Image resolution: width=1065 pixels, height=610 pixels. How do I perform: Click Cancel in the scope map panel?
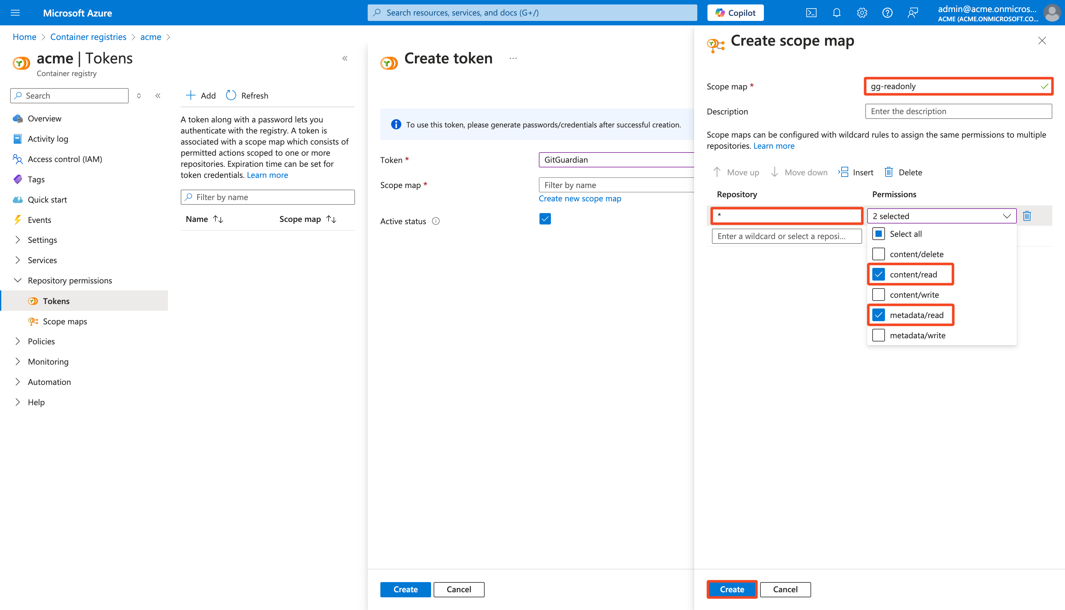[x=785, y=589]
